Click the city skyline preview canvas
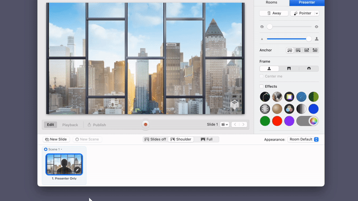358x201 pixels. [x=145, y=59]
